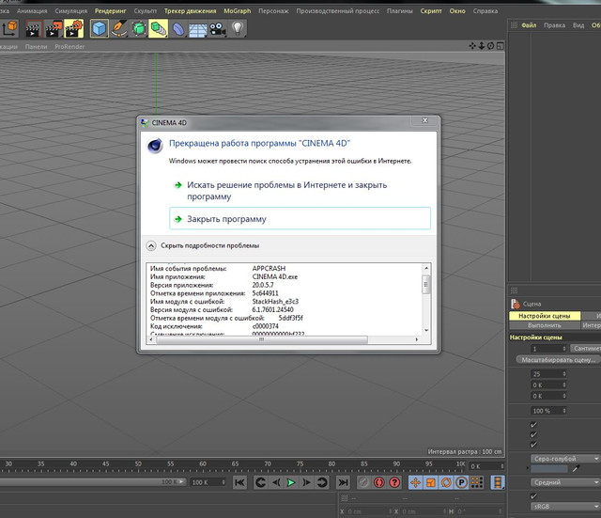Close the CINEMA 4D crash dialog

coord(425,120)
